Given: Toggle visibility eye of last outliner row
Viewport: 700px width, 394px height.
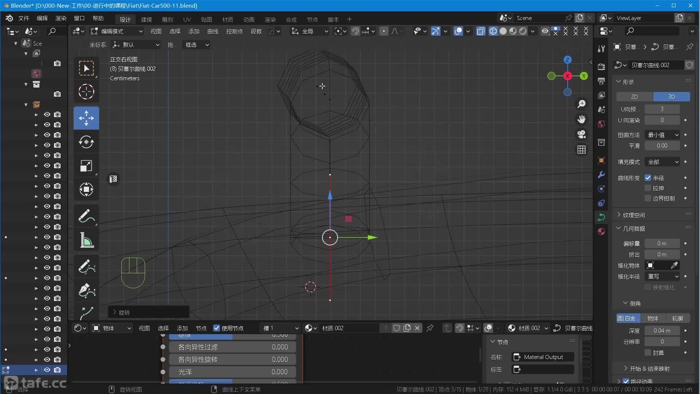Looking at the screenshot, I should tap(47, 370).
